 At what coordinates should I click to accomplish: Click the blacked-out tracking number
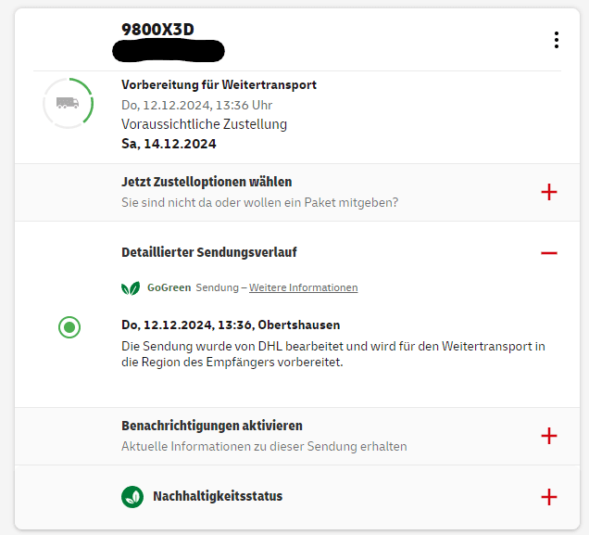[169, 51]
